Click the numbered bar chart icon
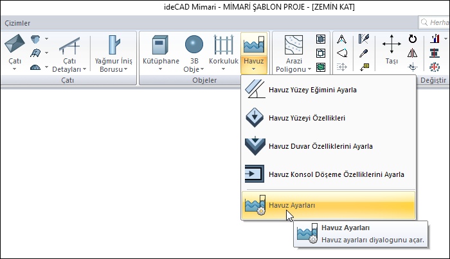The image size is (450, 259). click(435, 38)
